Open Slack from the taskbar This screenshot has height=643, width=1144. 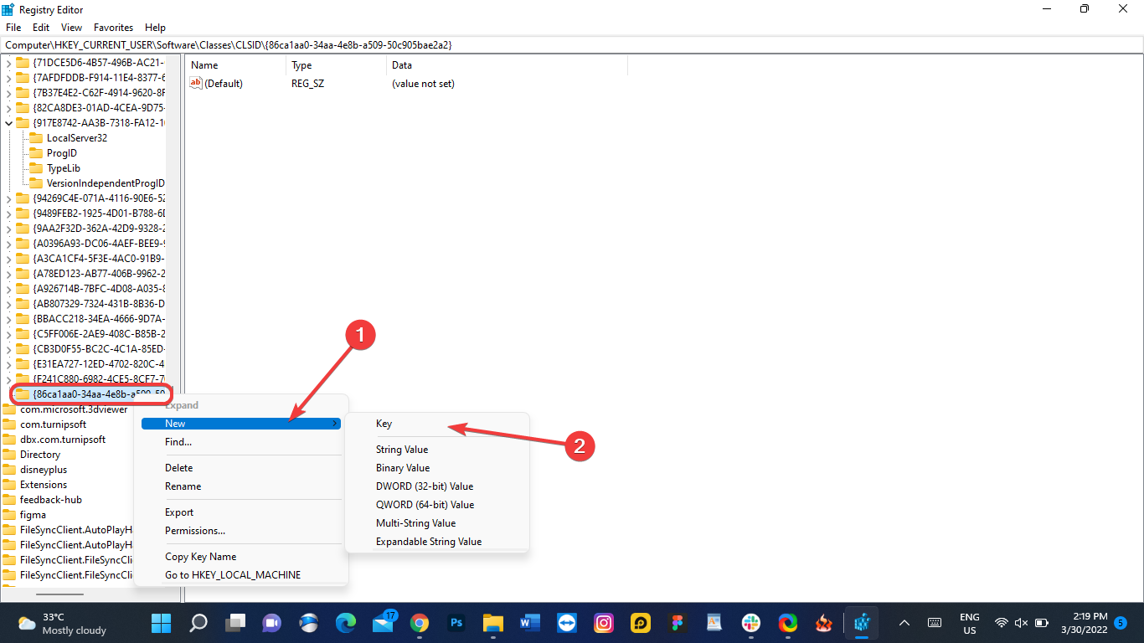point(751,623)
